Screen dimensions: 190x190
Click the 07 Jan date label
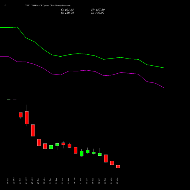point(81,181)
